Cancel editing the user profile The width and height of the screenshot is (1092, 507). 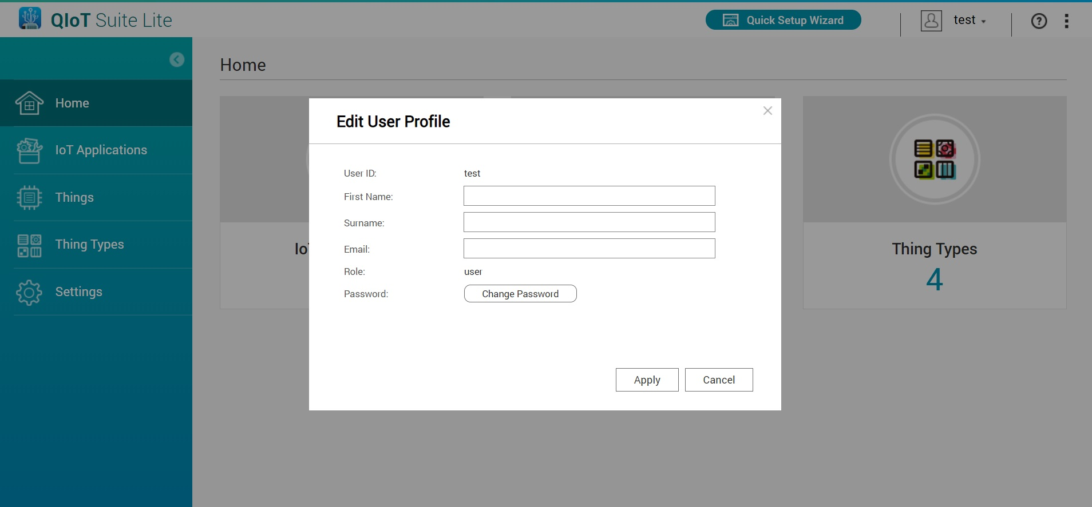coord(718,380)
